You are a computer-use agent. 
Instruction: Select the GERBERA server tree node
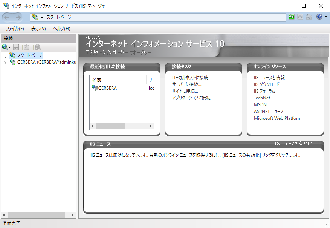click(46, 62)
